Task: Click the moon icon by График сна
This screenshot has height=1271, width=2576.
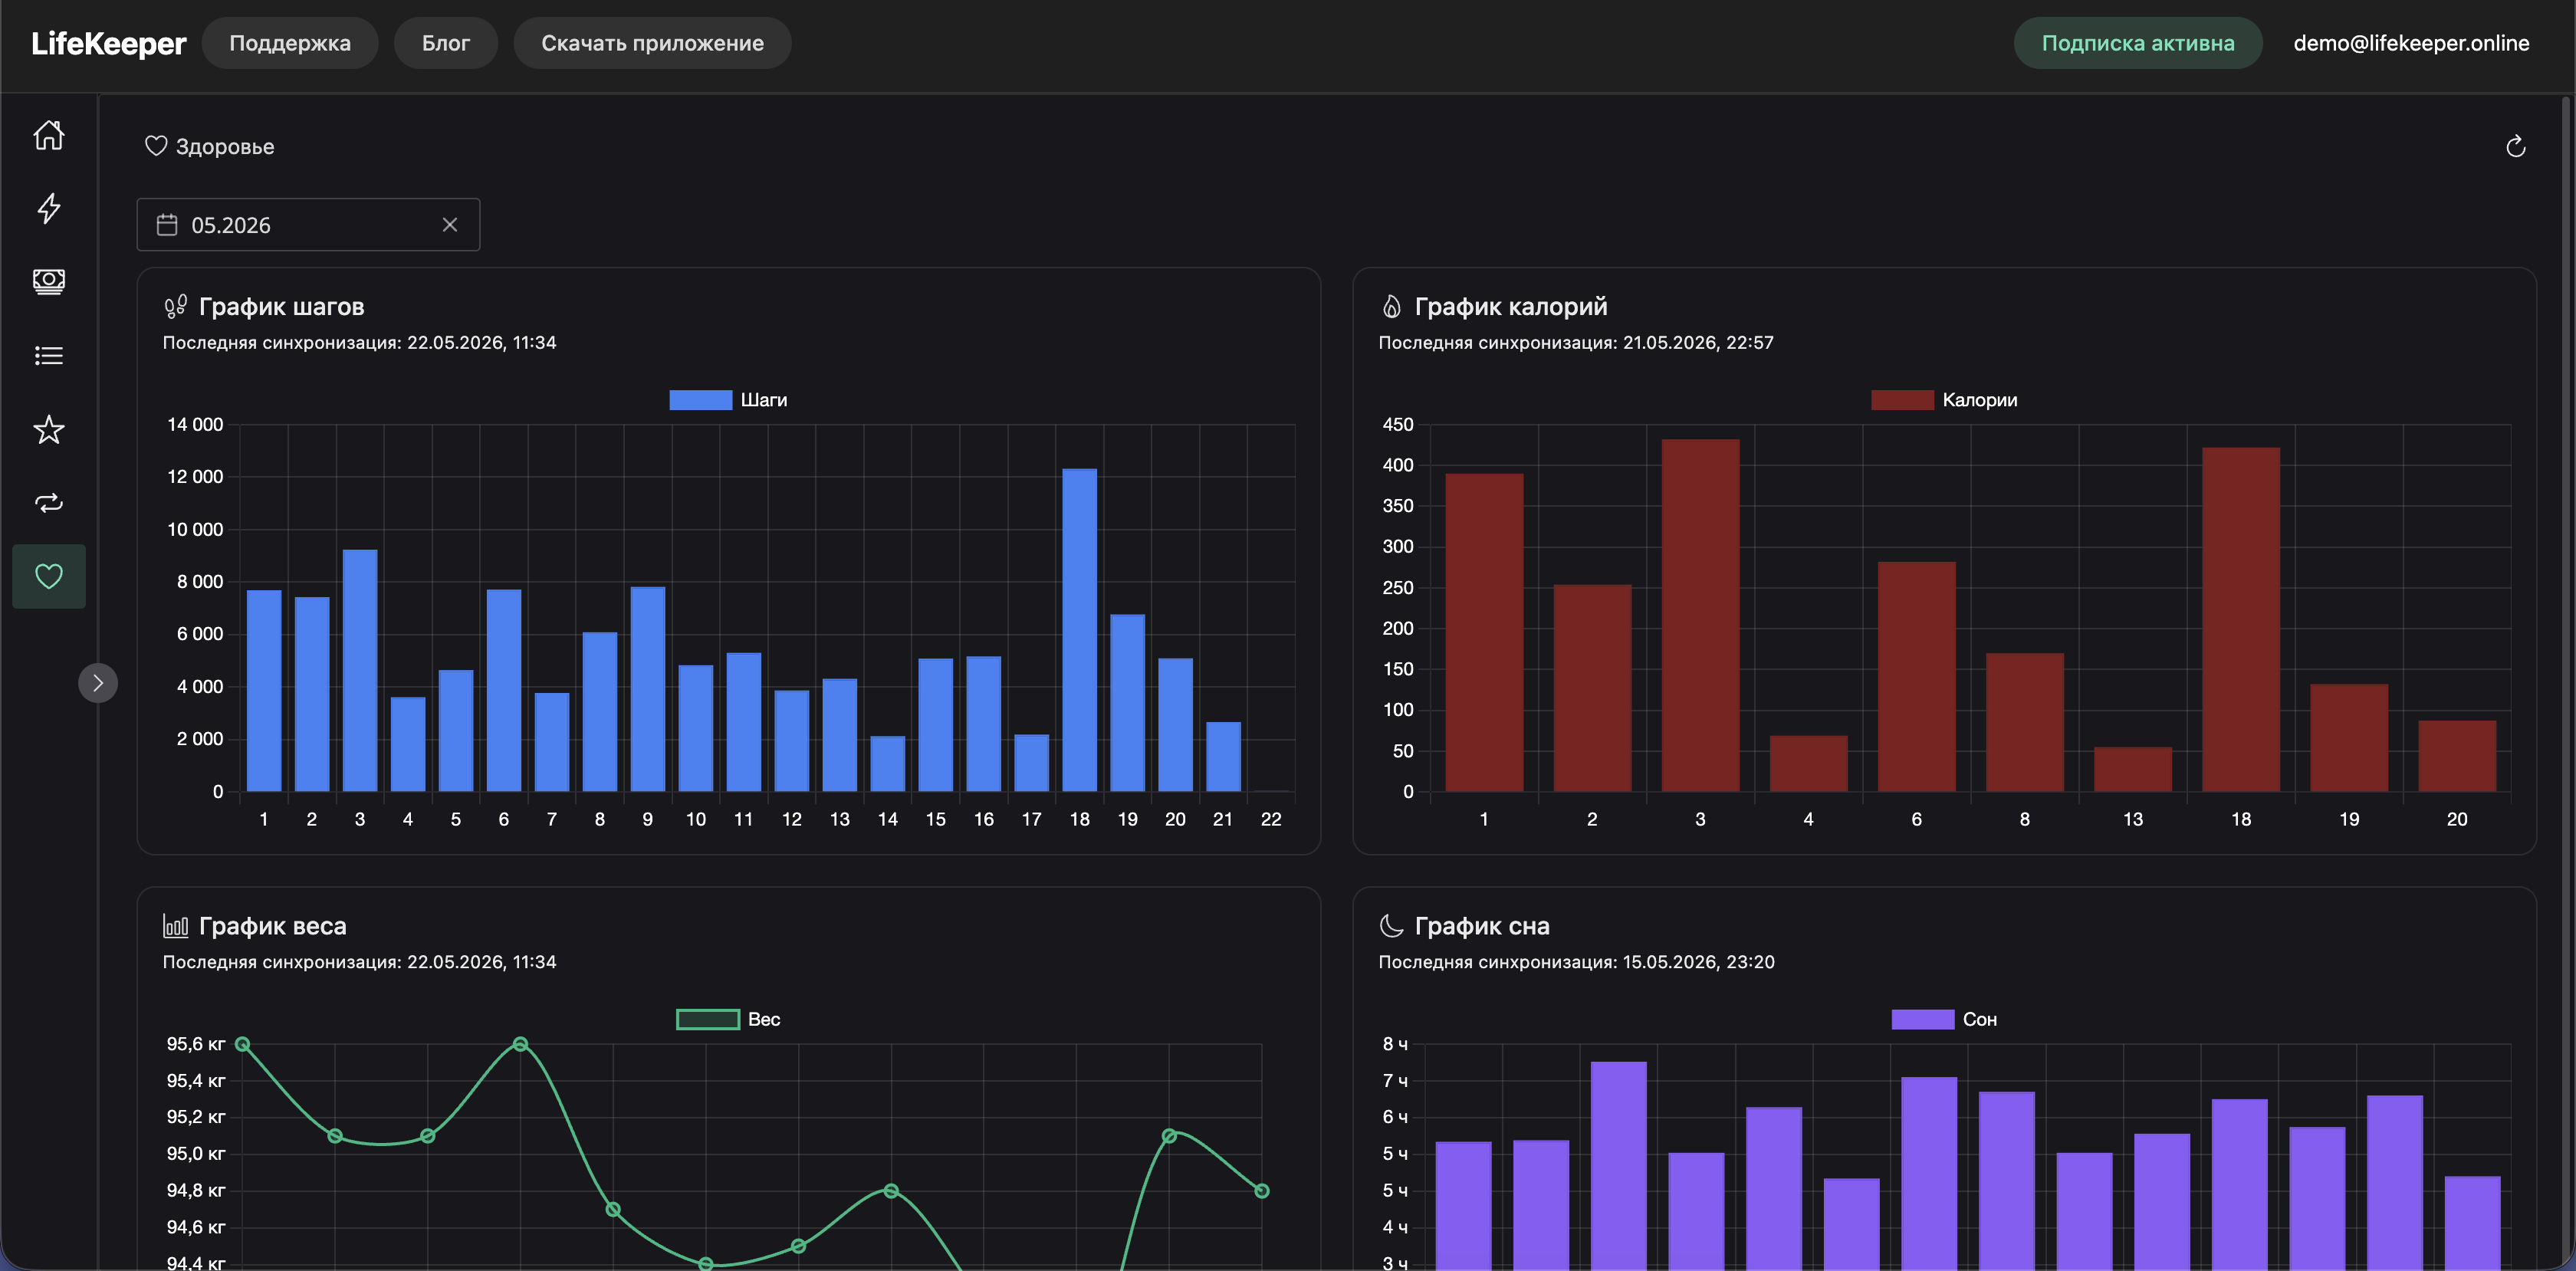Action: (x=1391, y=926)
